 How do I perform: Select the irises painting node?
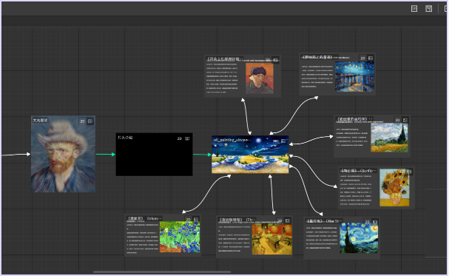[x=163, y=235]
